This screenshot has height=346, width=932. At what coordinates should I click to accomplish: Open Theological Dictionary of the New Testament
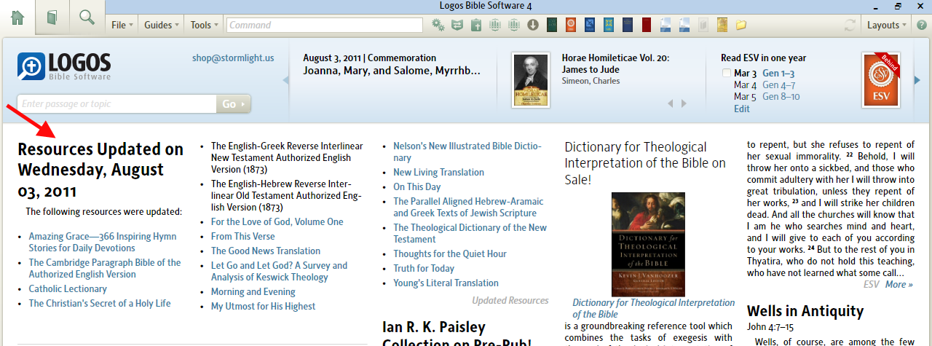point(470,233)
